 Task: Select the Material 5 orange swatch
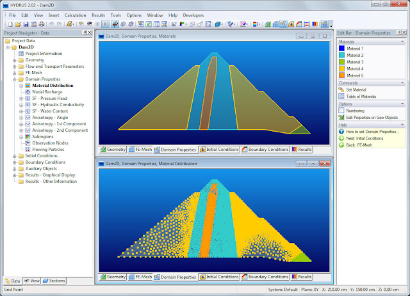pyautogui.click(x=341, y=75)
